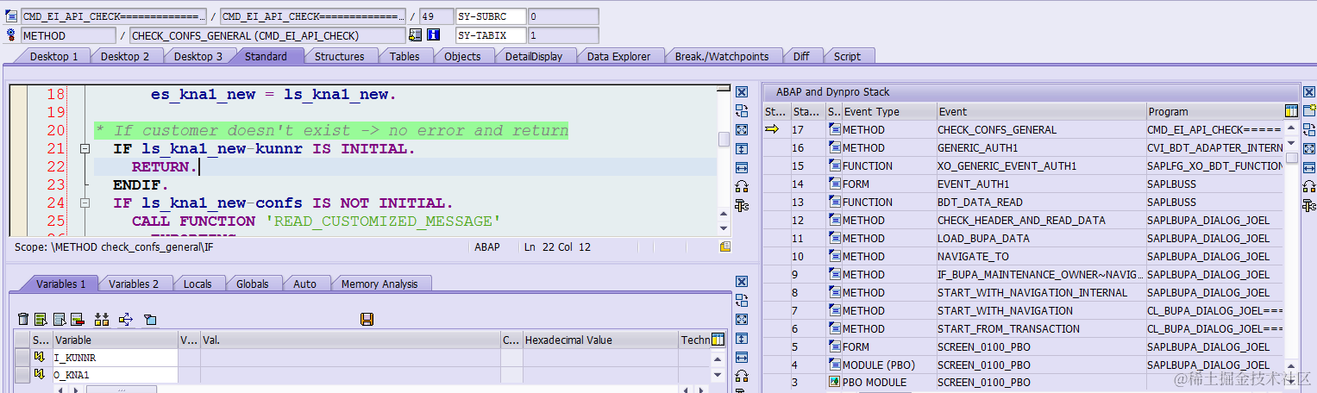The width and height of the screenshot is (1317, 393).
Task: Click the blue information icon in header
Action: click(x=434, y=35)
